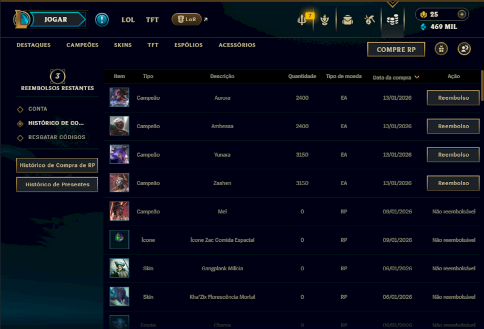Click the Item column header
The width and height of the screenshot is (484, 329).
pos(119,76)
